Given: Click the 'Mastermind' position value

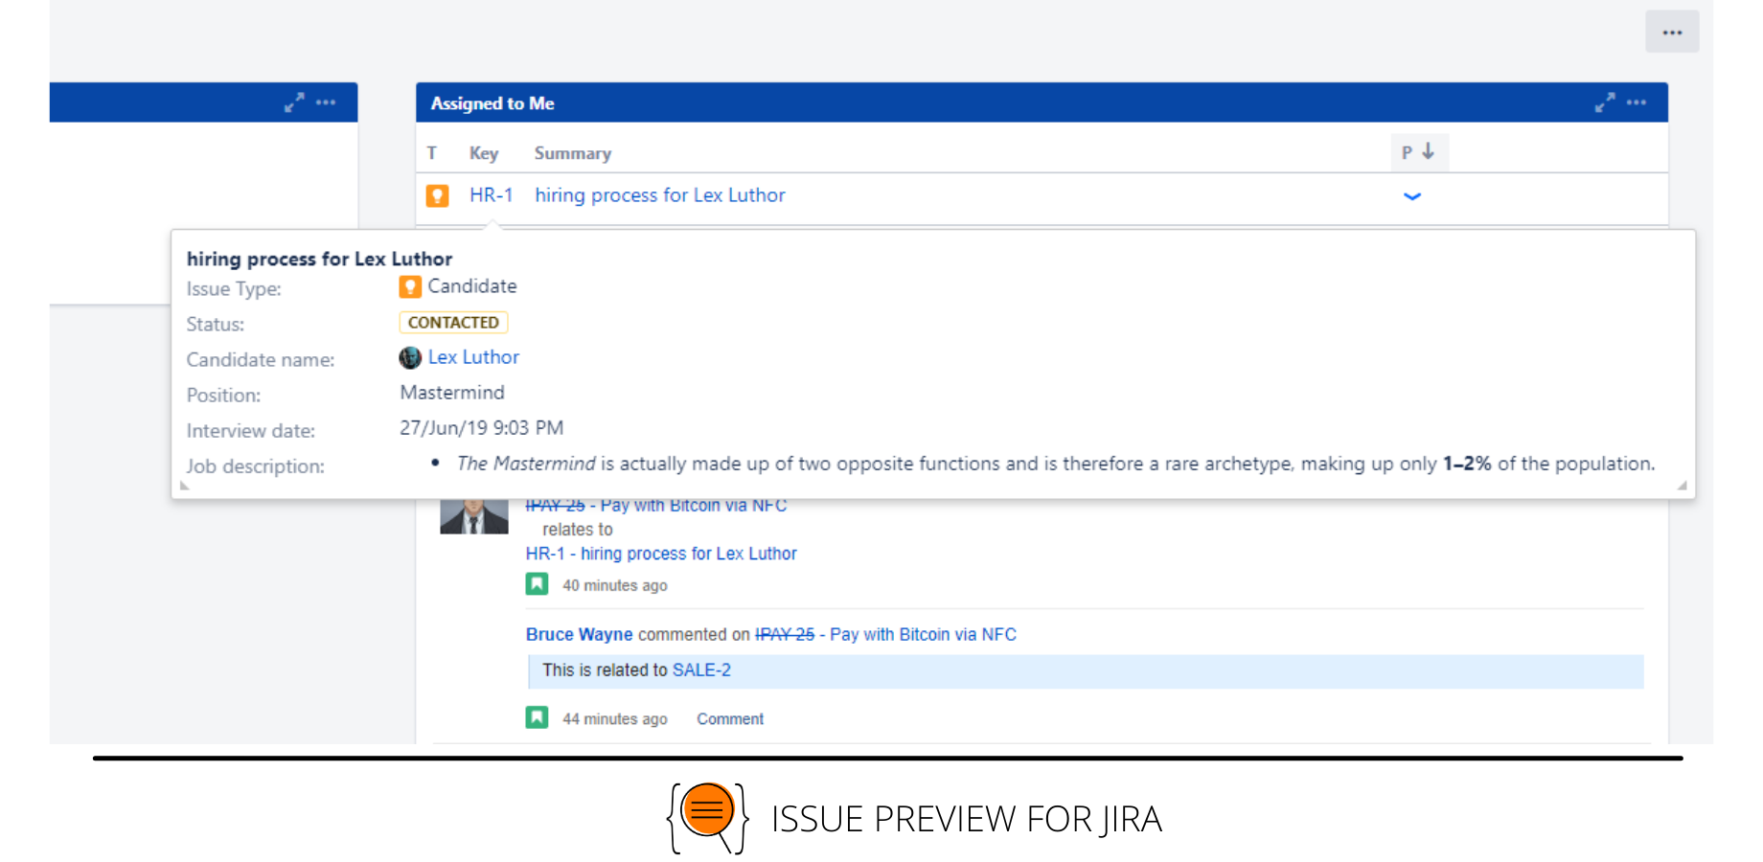Looking at the screenshot, I should (452, 393).
